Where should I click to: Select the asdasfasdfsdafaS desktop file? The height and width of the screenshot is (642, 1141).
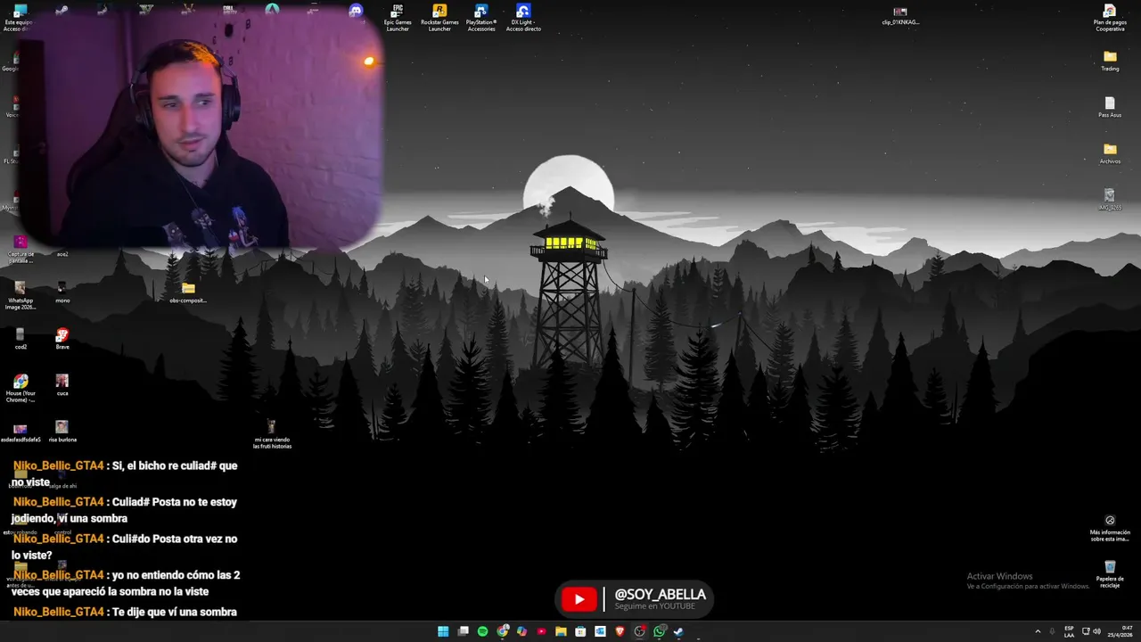(x=21, y=432)
